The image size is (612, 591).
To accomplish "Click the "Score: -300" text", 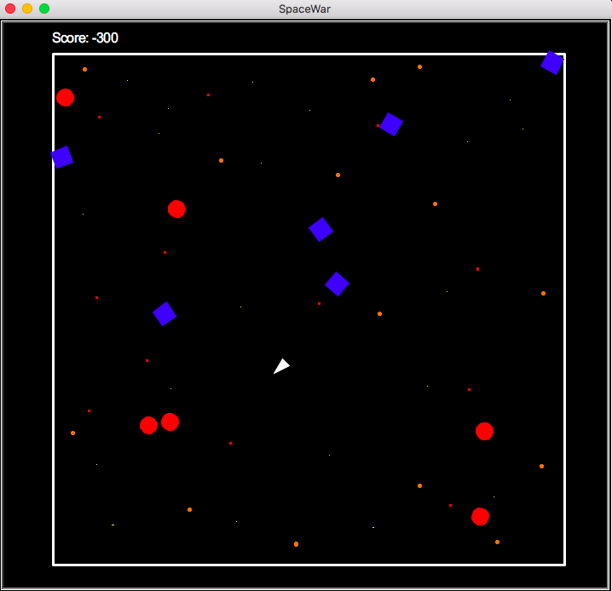I will 85,37.
